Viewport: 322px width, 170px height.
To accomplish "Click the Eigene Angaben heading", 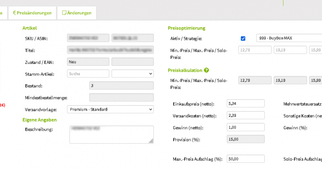I will [39, 120].
